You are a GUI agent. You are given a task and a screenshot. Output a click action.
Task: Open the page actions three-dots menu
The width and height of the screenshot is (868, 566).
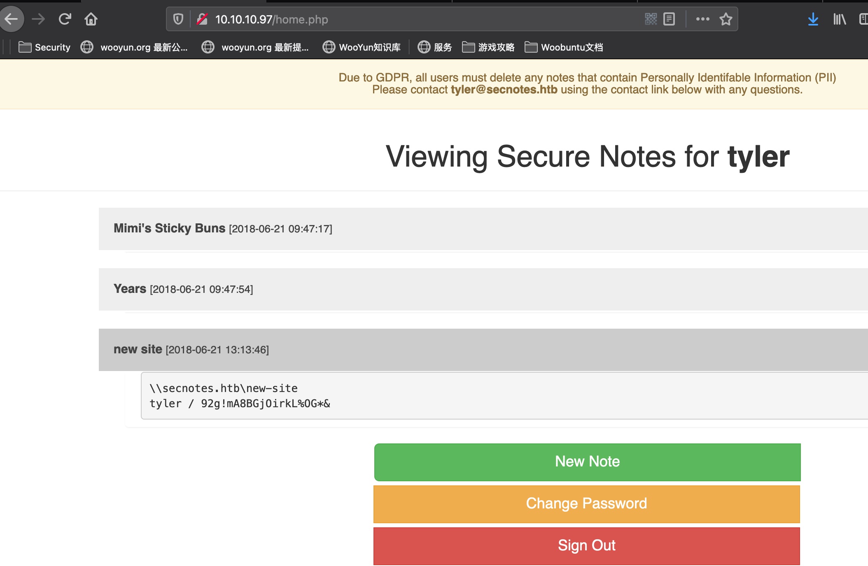click(702, 19)
